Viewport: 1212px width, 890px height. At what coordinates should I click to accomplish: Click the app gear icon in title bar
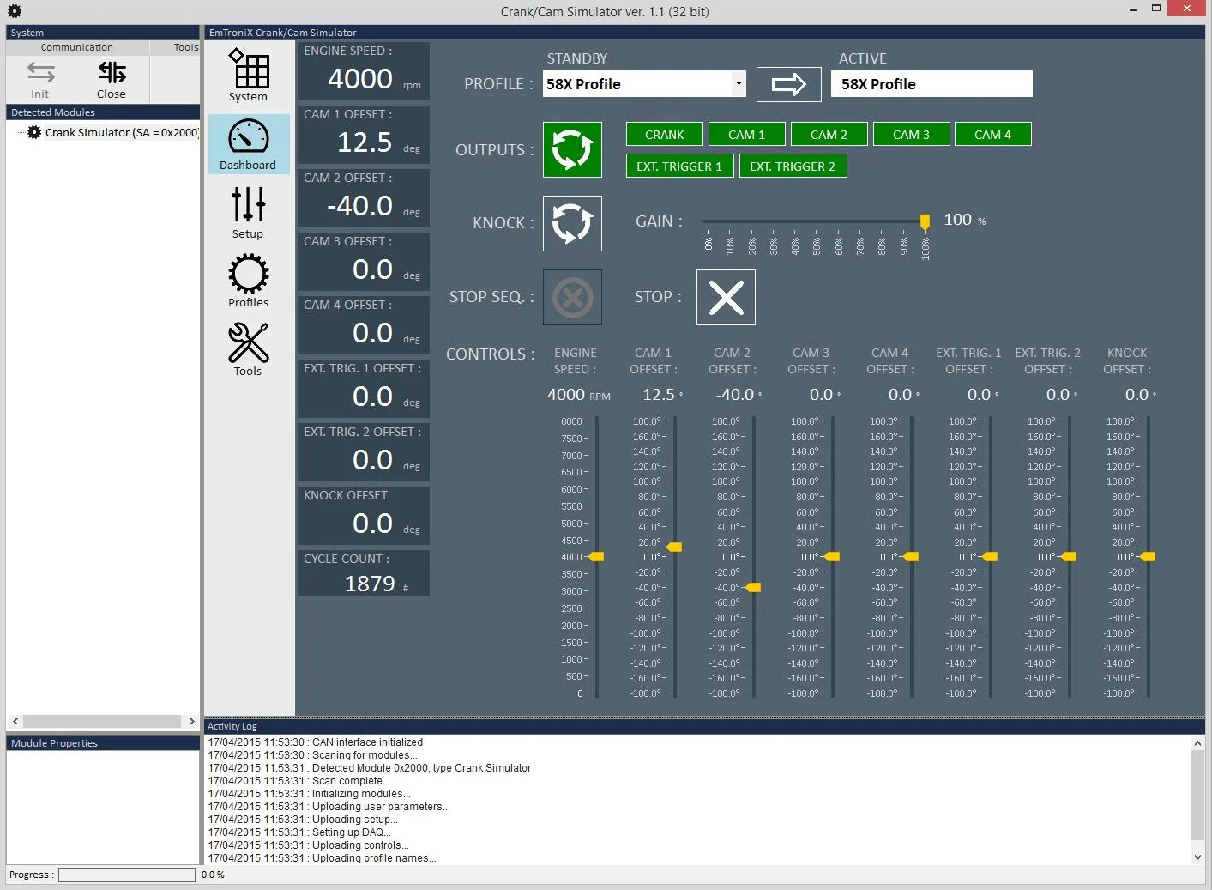[x=15, y=11]
